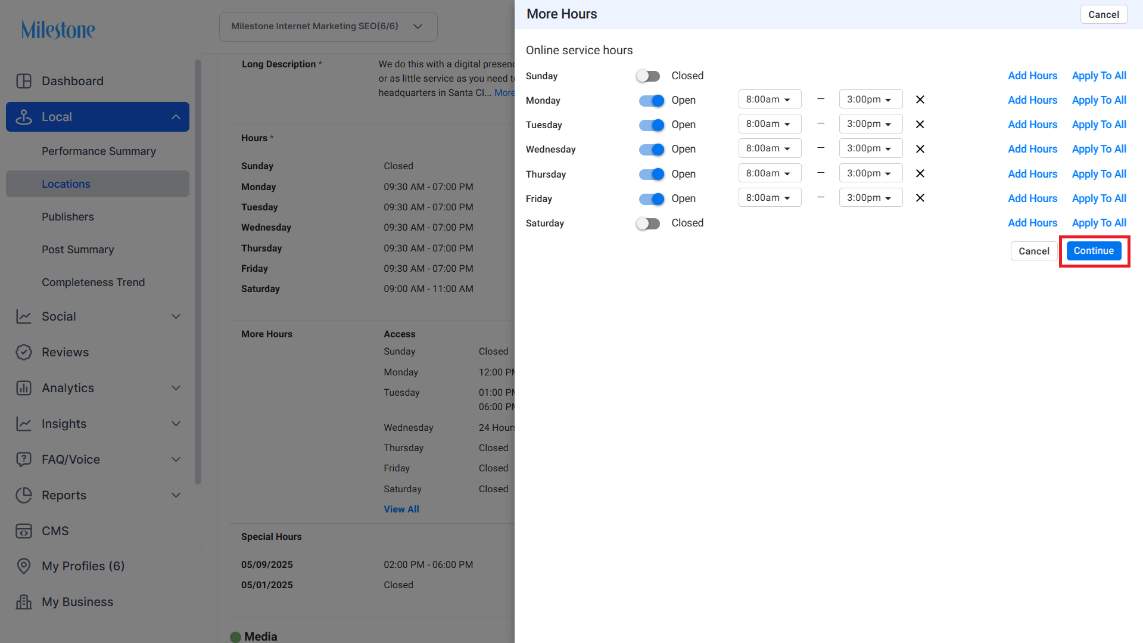Viewport: 1143px width, 643px height.
Task: Click the blue Continue button
Action: (1094, 251)
